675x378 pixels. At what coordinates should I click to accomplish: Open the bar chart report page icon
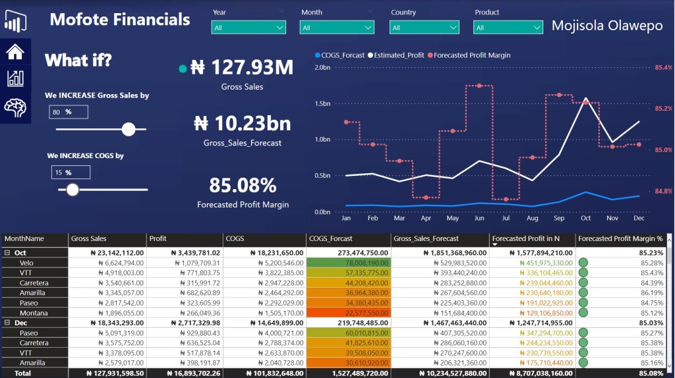tap(15, 79)
